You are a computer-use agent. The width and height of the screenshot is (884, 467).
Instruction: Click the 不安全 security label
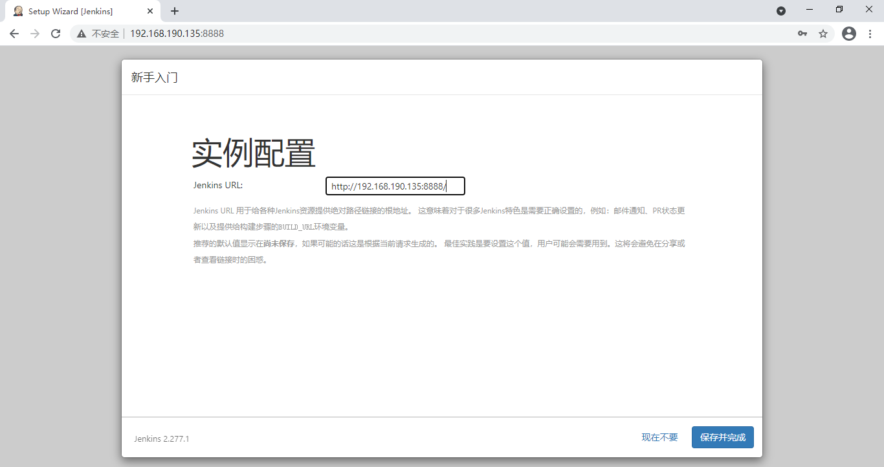[x=105, y=34]
